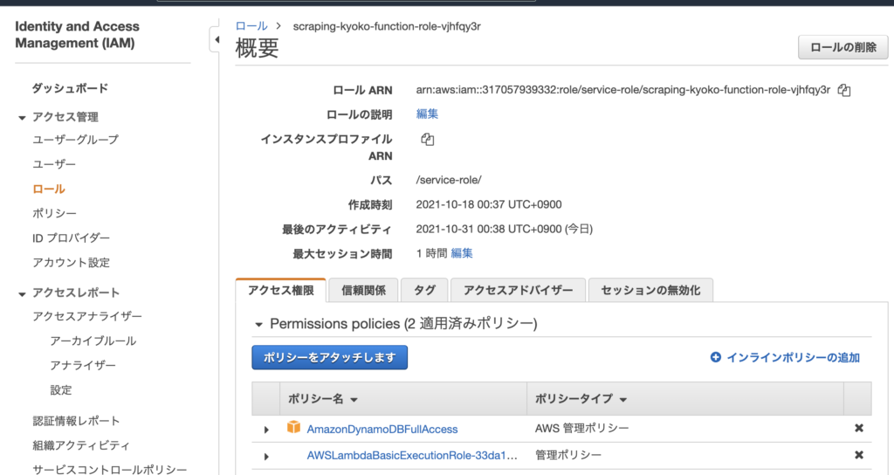This screenshot has width=894, height=475.
Task: Open サービスコントロールポリシー in the sidebar
Action: [109, 469]
